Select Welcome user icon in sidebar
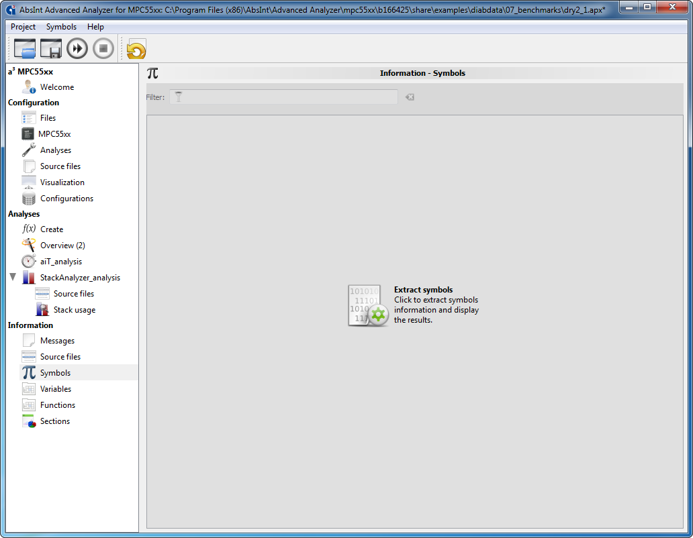The height and width of the screenshot is (538, 693). pyautogui.click(x=29, y=87)
